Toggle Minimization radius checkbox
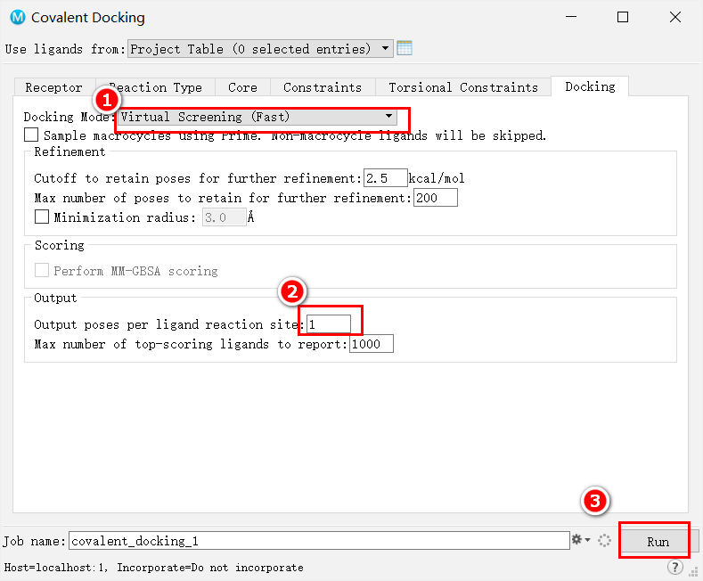The height and width of the screenshot is (581, 703). 42,217
